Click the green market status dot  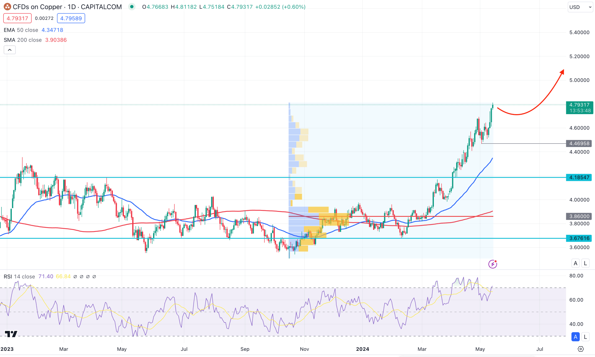132,7
